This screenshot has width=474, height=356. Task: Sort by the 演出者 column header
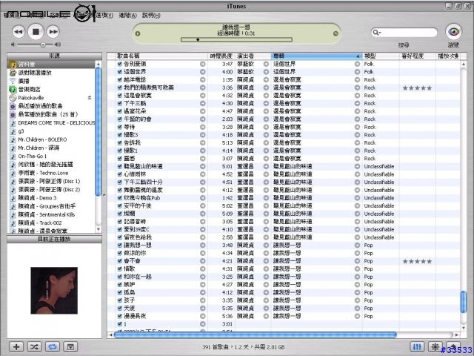[253, 56]
